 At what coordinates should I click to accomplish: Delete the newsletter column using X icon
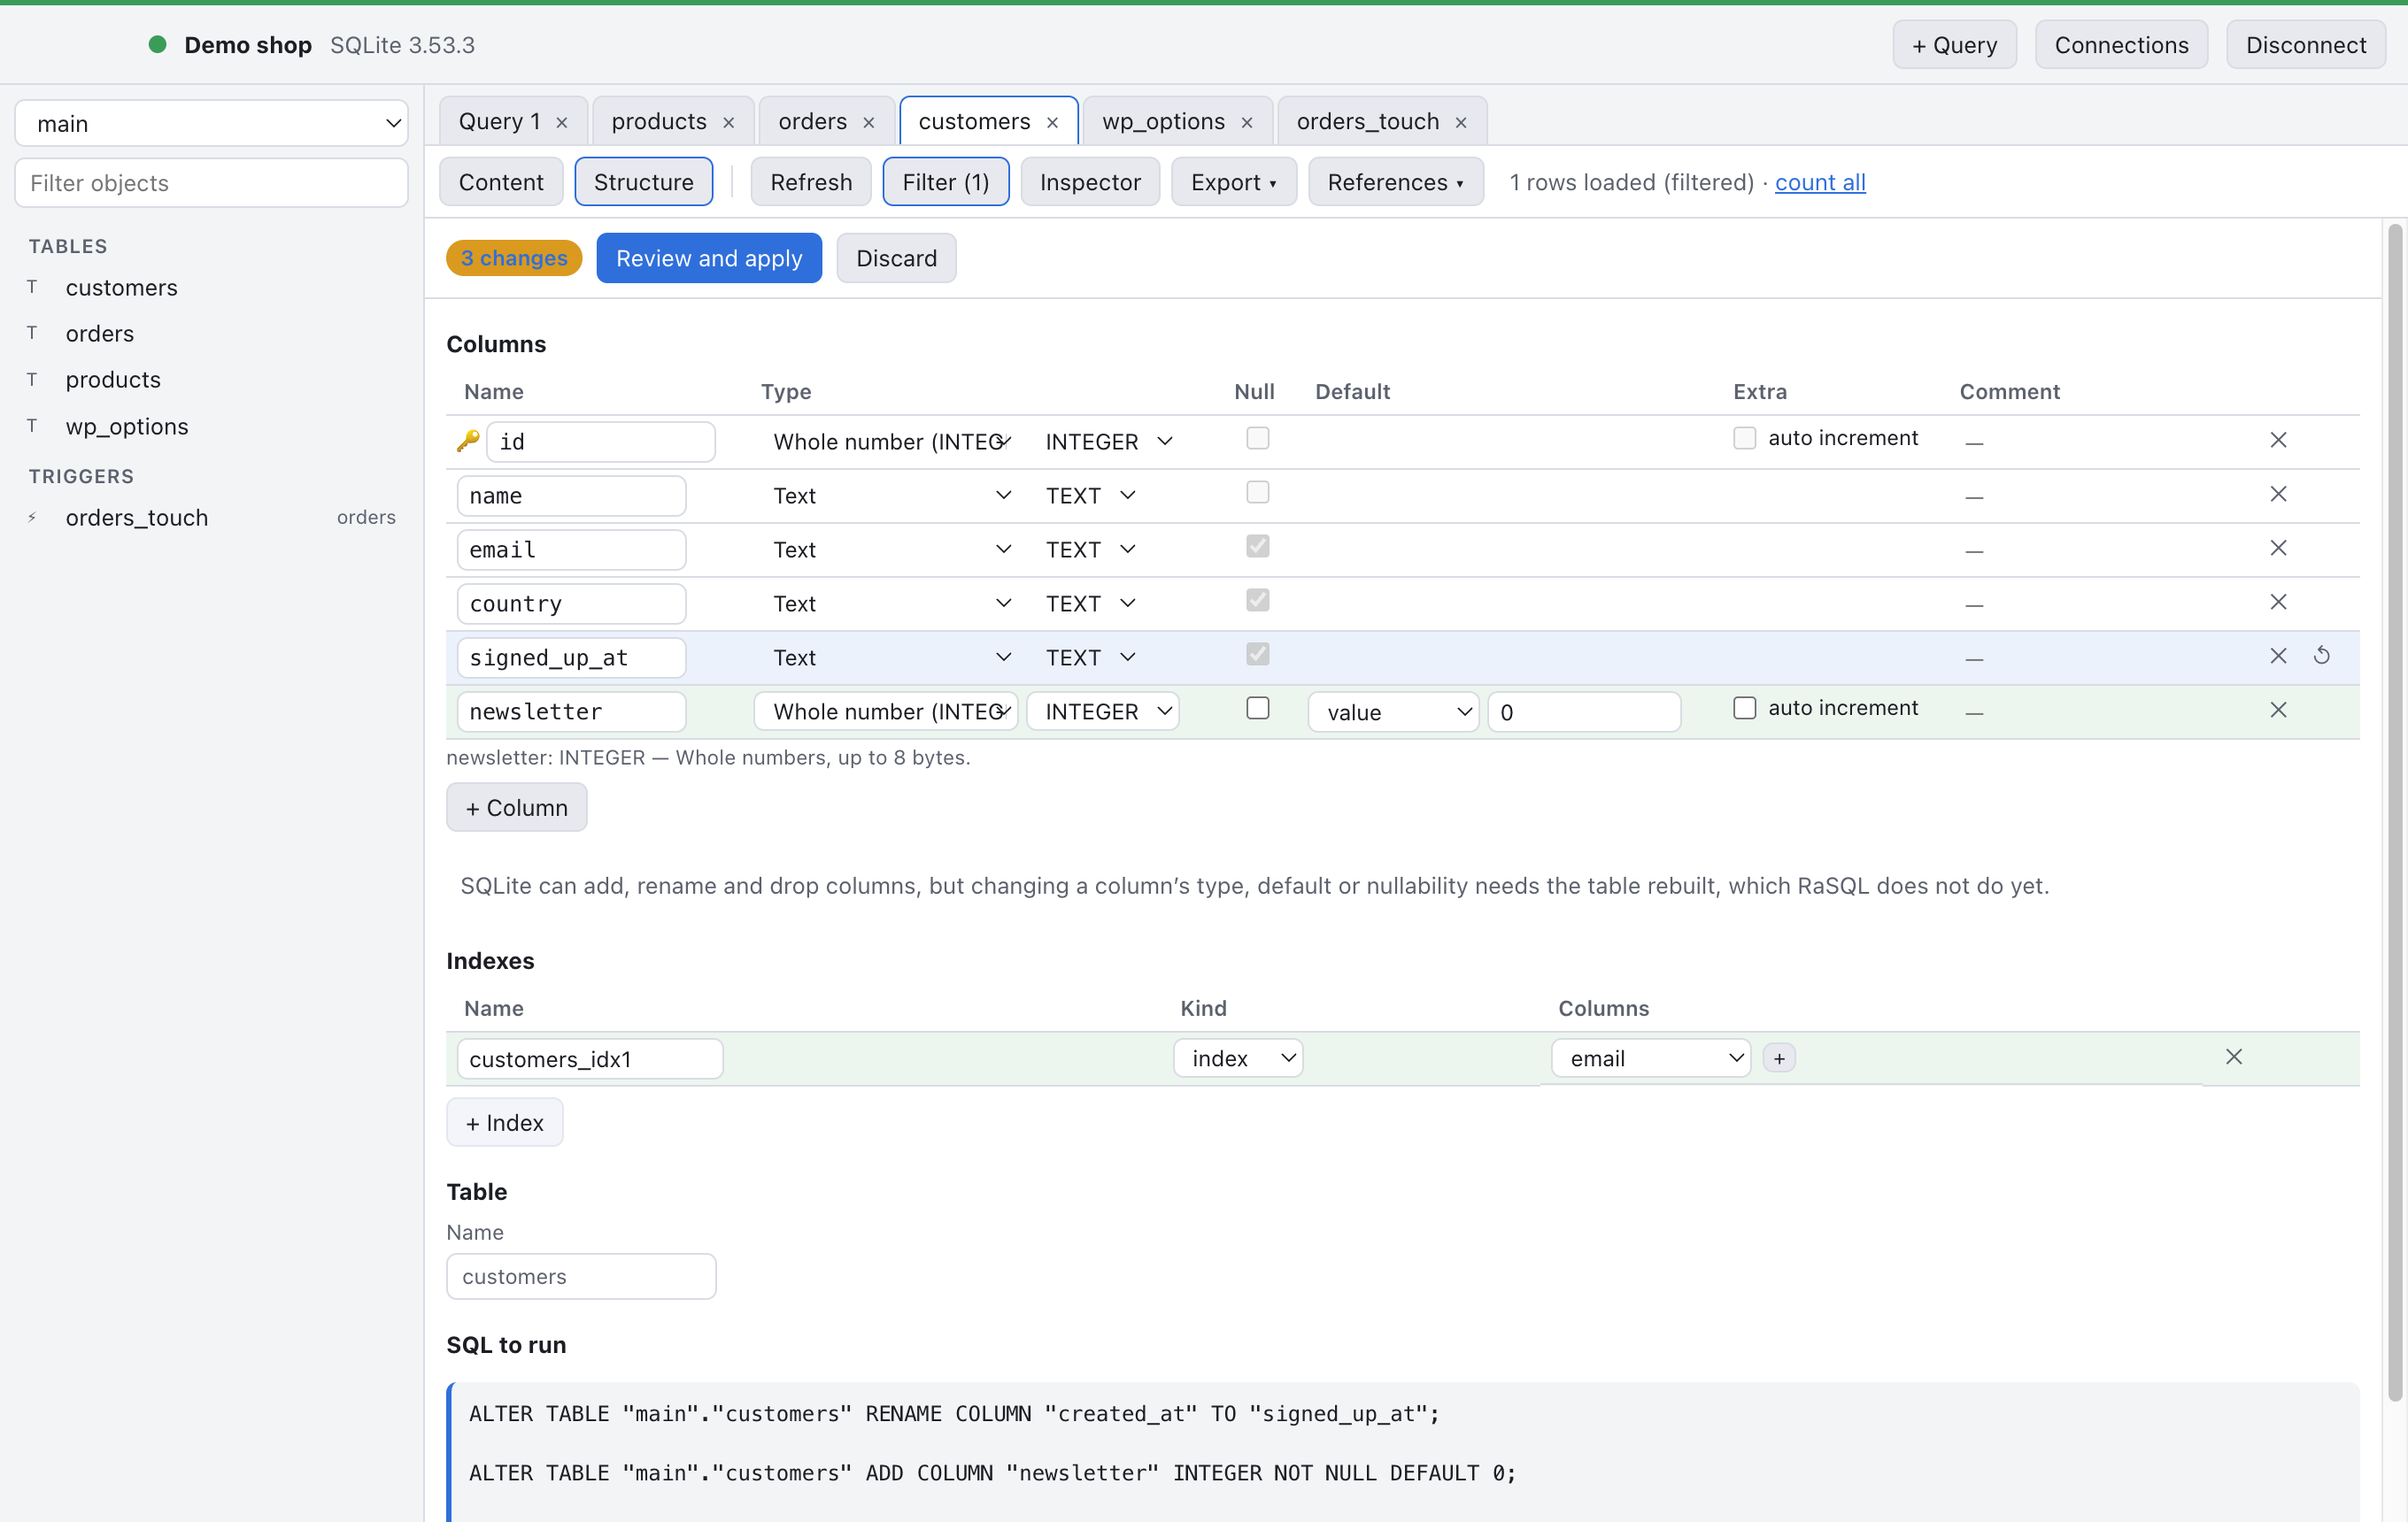pyautogui.click(x=2278, y=710)
